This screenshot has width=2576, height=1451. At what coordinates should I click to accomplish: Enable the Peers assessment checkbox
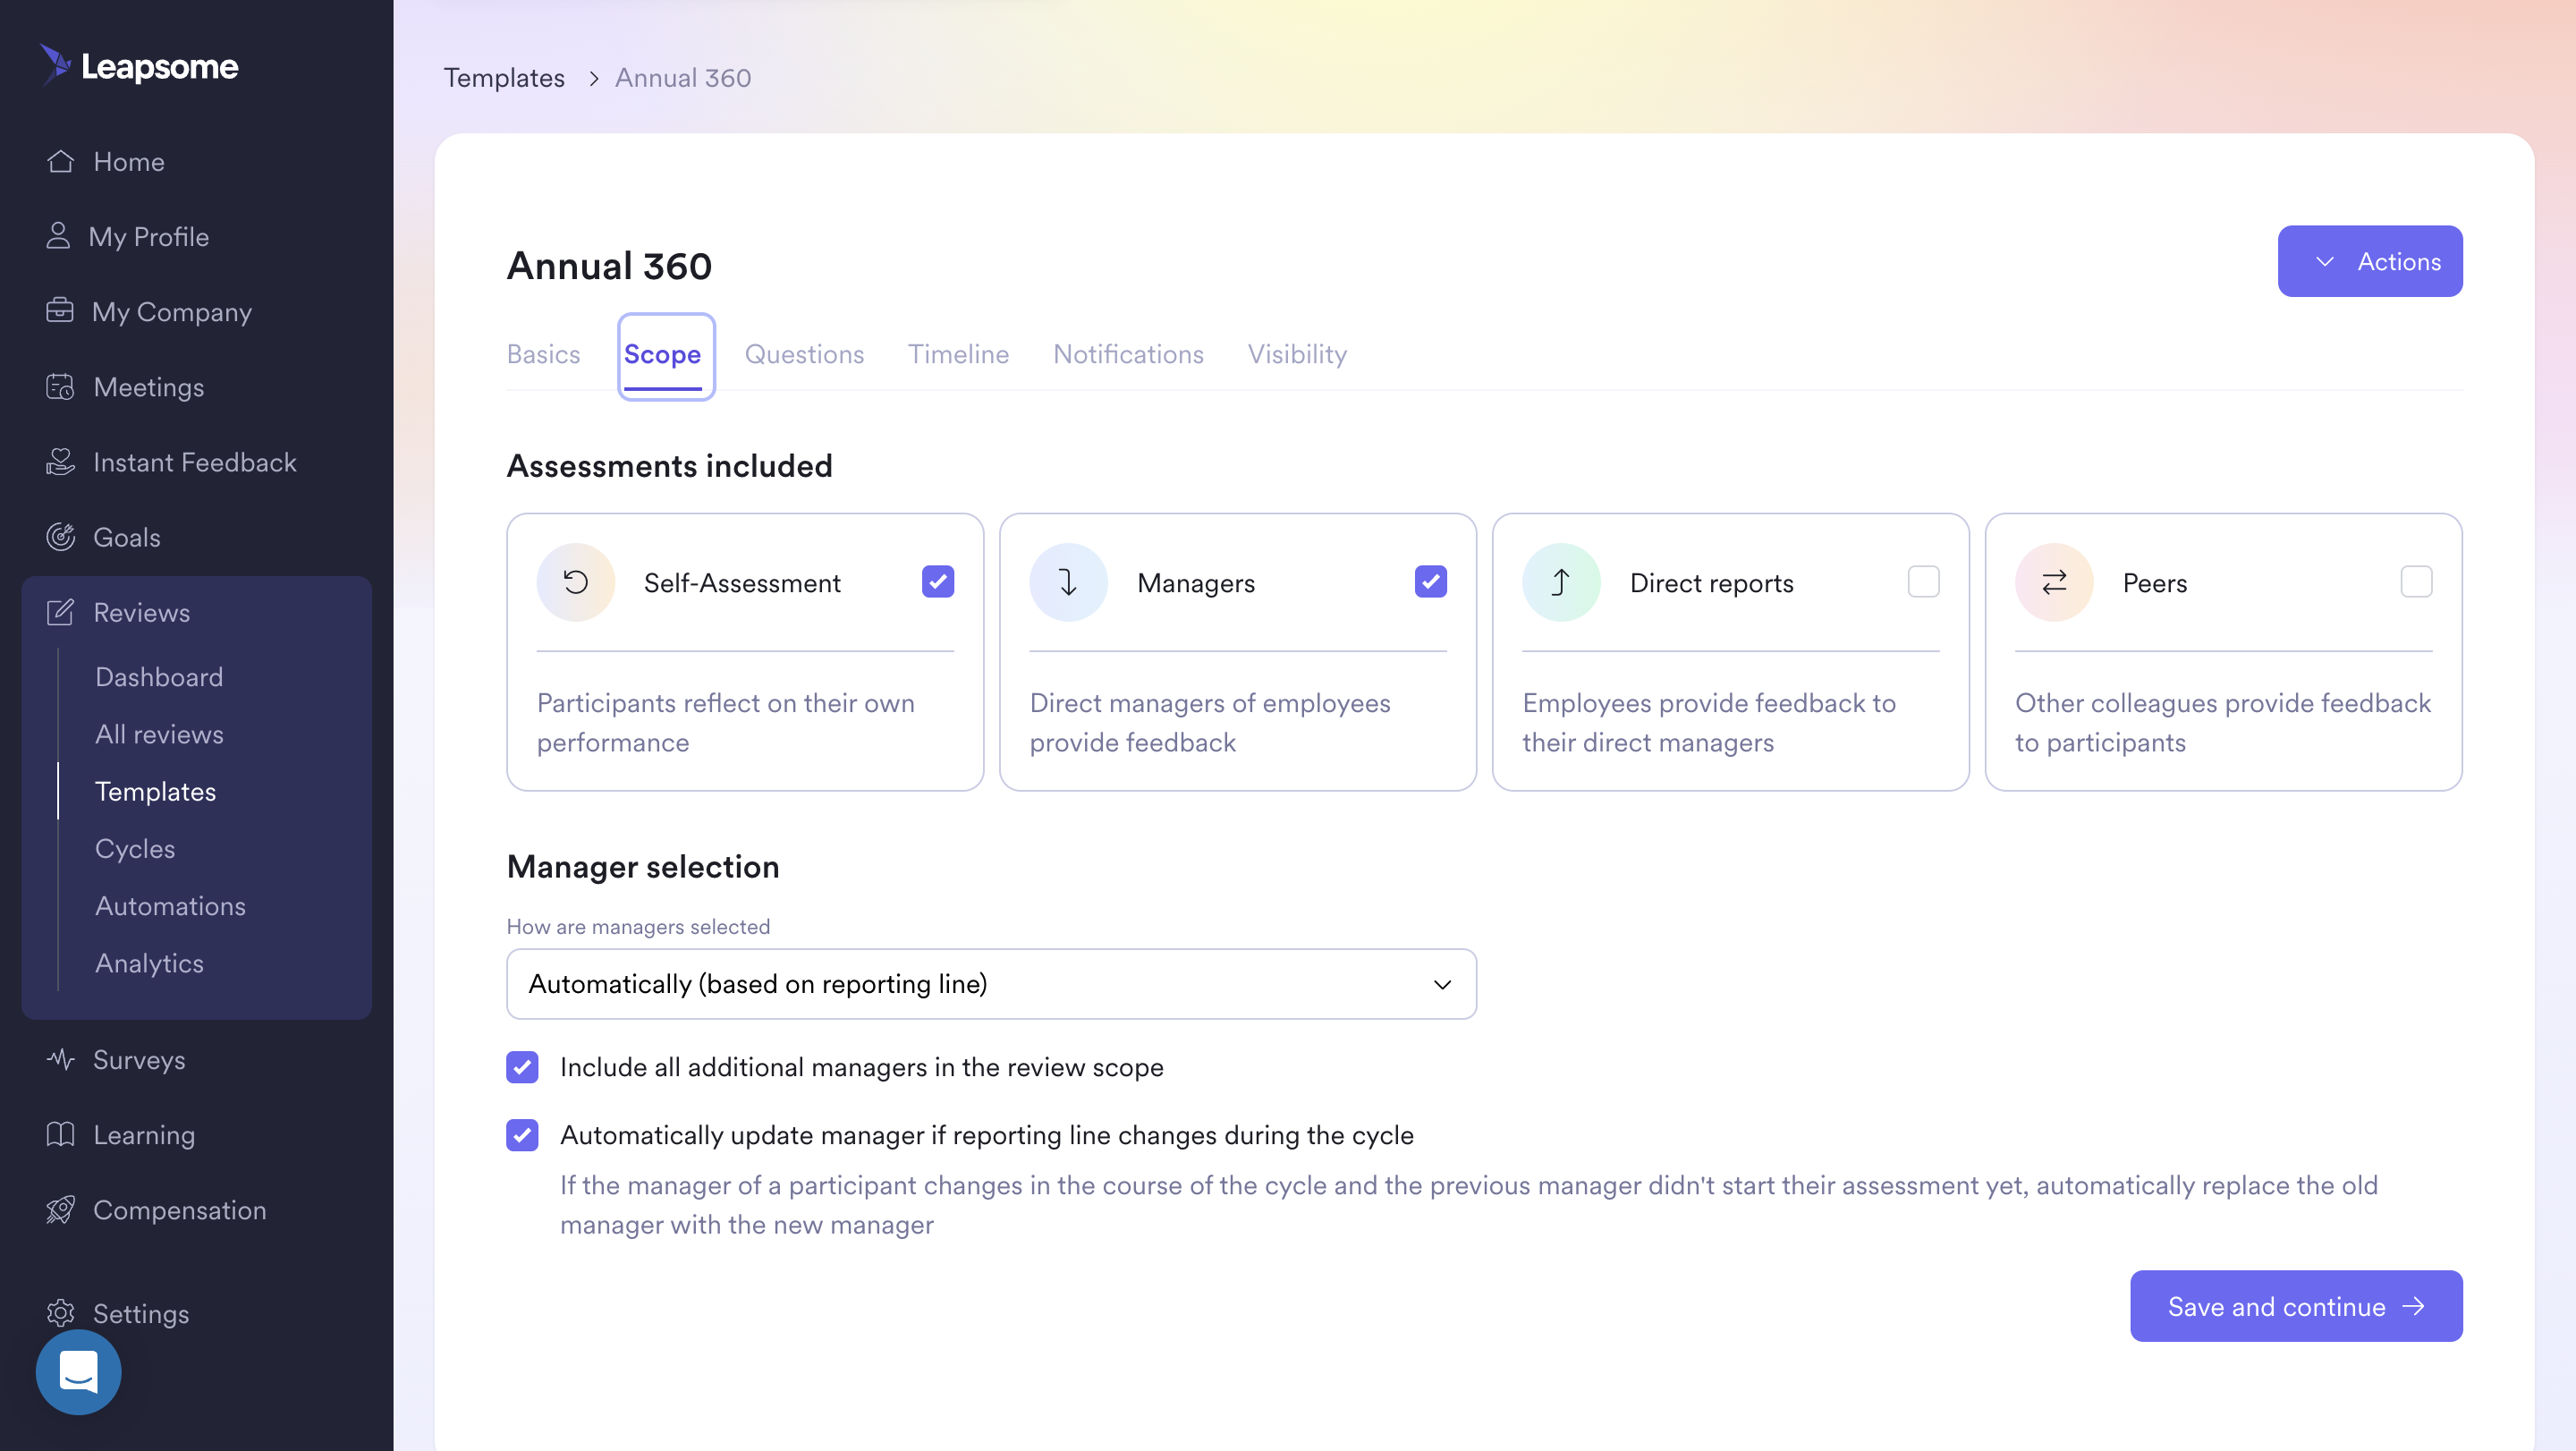tap(2416, 582)
